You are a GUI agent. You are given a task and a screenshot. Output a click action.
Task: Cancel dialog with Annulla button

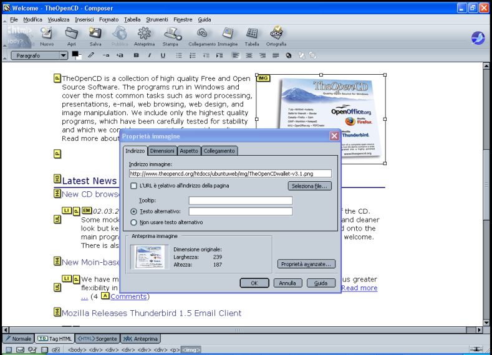pos(287,283)
